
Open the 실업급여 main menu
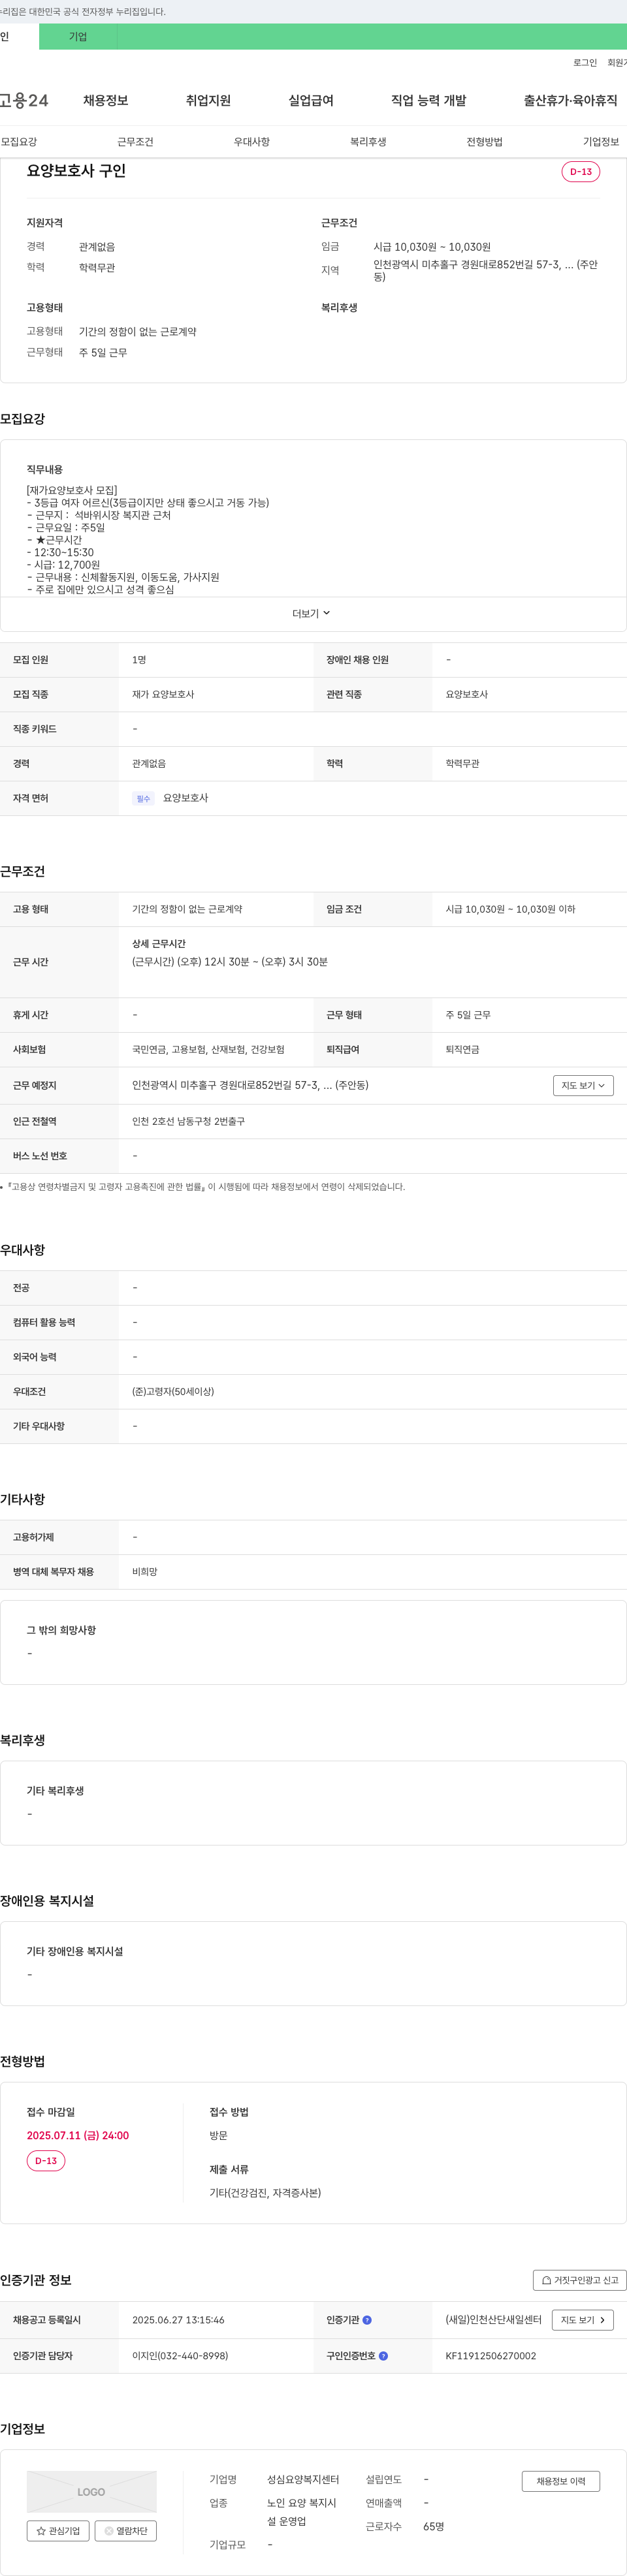[x=311, y=101]
